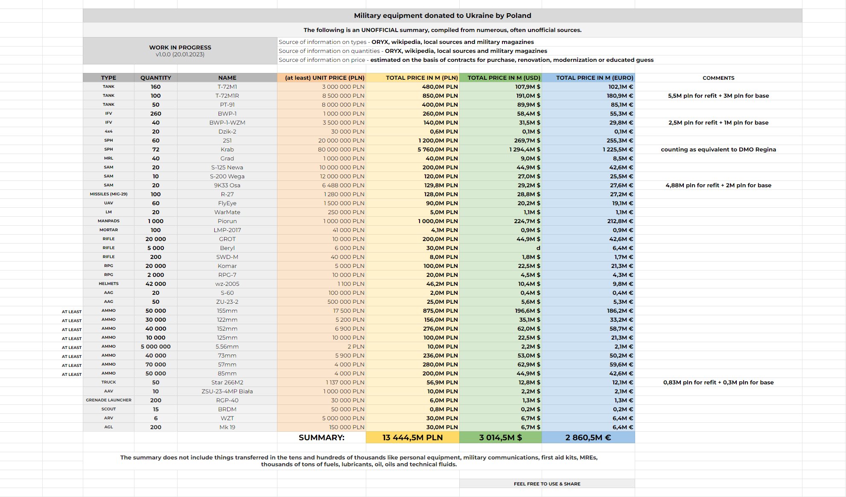The height and width of the screenshot is (497, 846).
Task: Click the GRENADE LAUNCHER type cell
Action: 108,400
